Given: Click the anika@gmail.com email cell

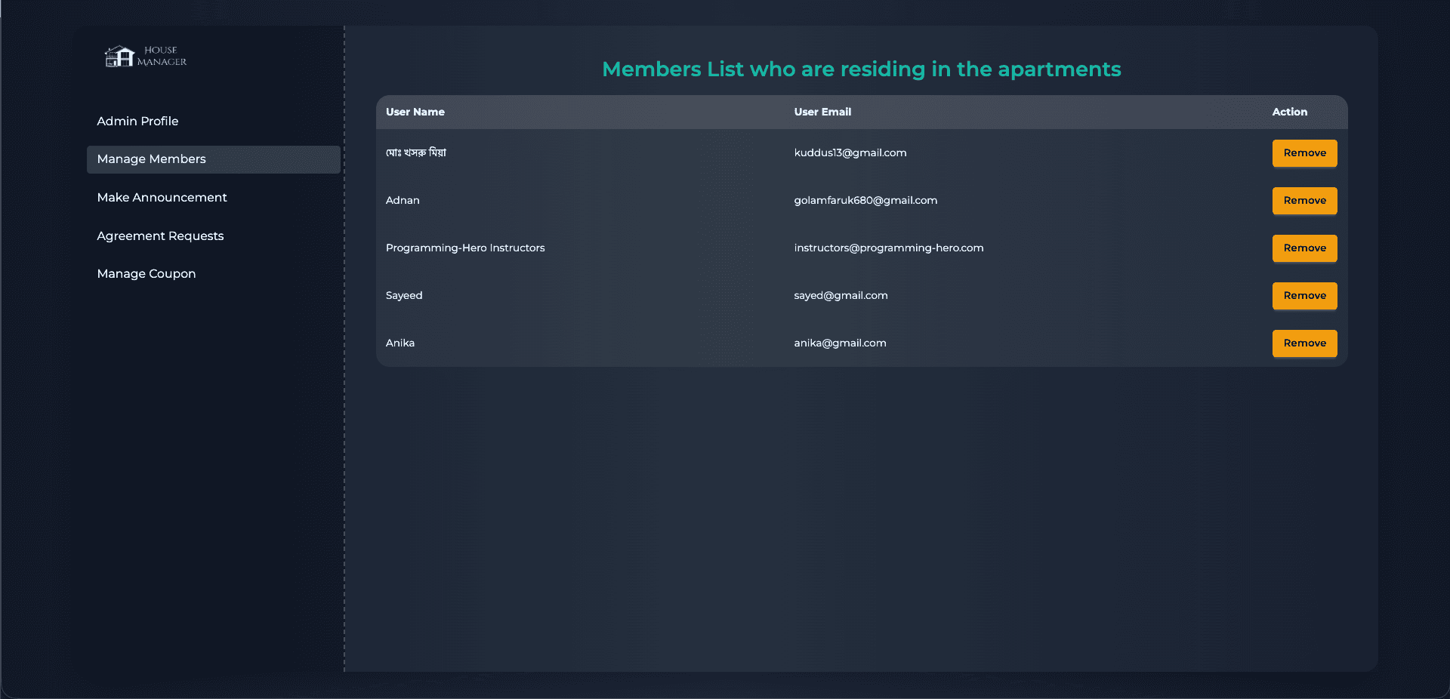Looking at the screenshot, I should [840, 343].
